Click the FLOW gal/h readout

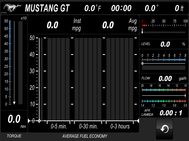coord(164,78)
